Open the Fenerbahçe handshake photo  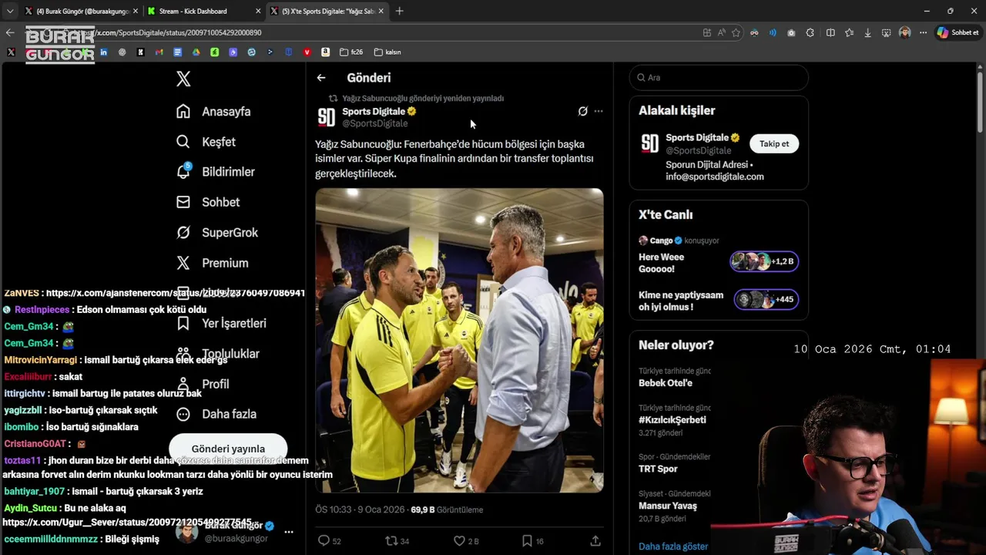(459, 340)
